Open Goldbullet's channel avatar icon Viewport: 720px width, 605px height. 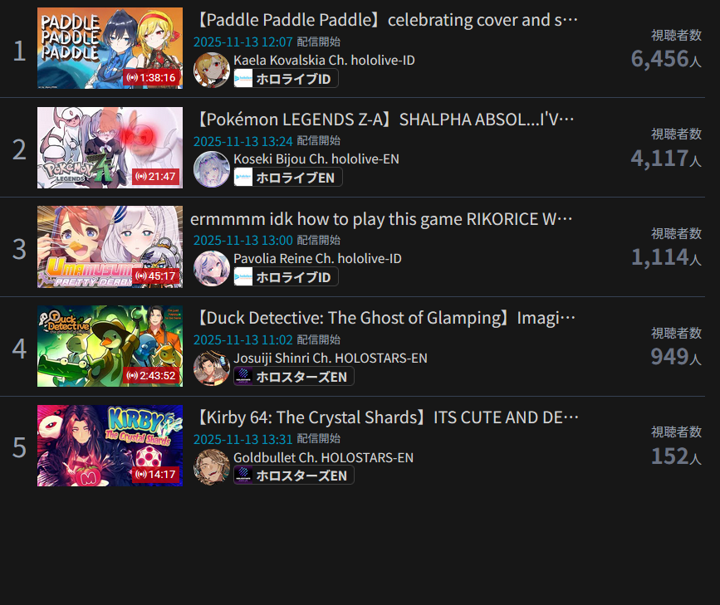coord(212,467)
